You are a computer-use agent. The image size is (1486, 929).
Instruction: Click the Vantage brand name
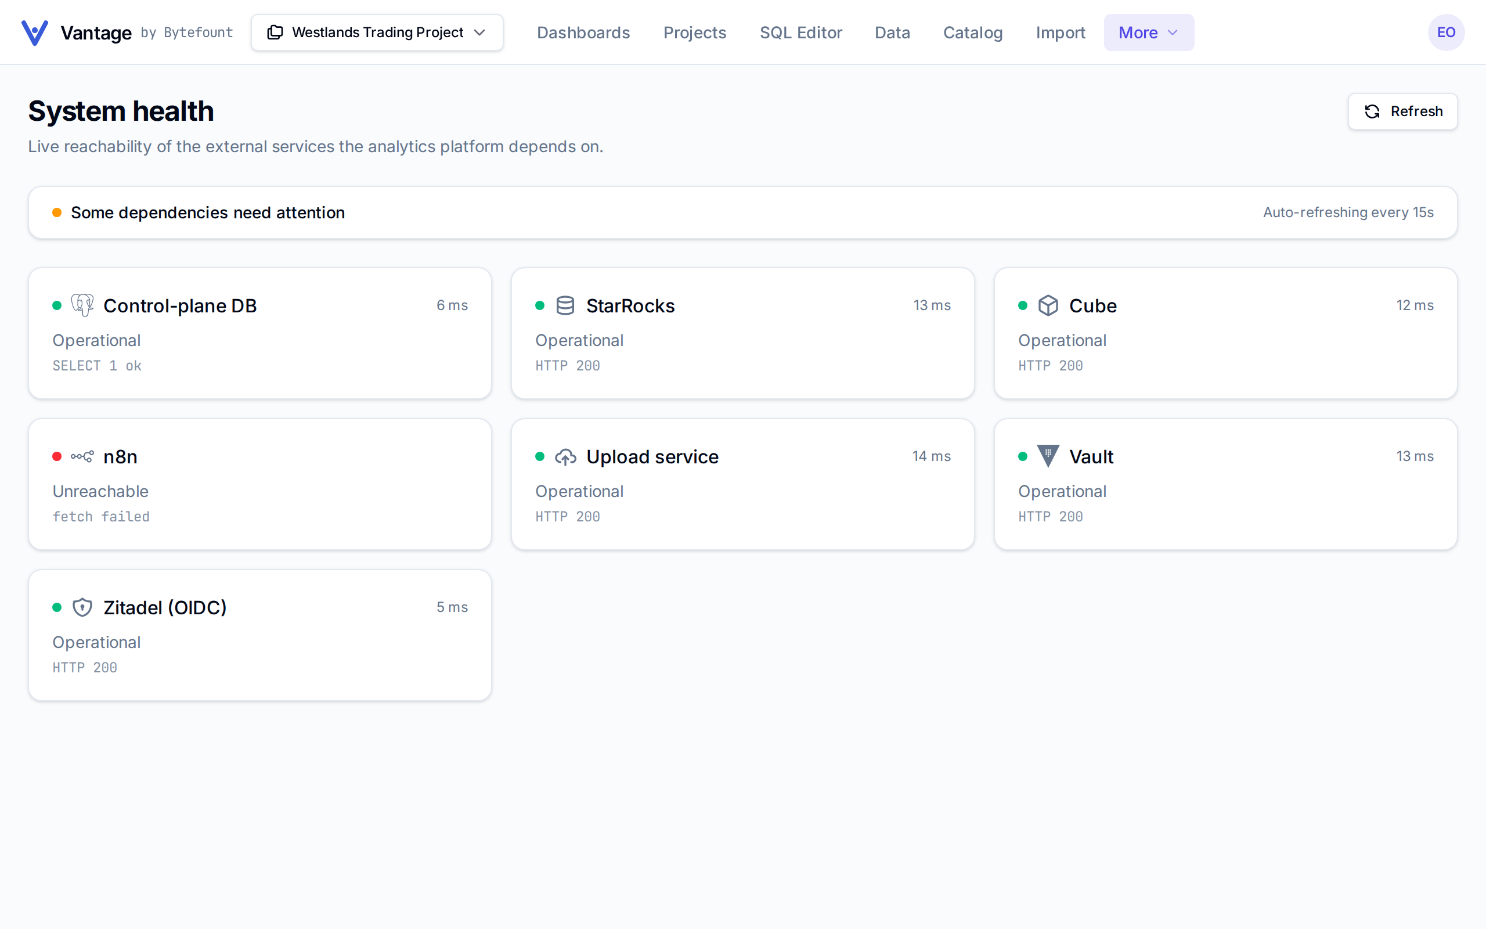(x=96, y=33)
